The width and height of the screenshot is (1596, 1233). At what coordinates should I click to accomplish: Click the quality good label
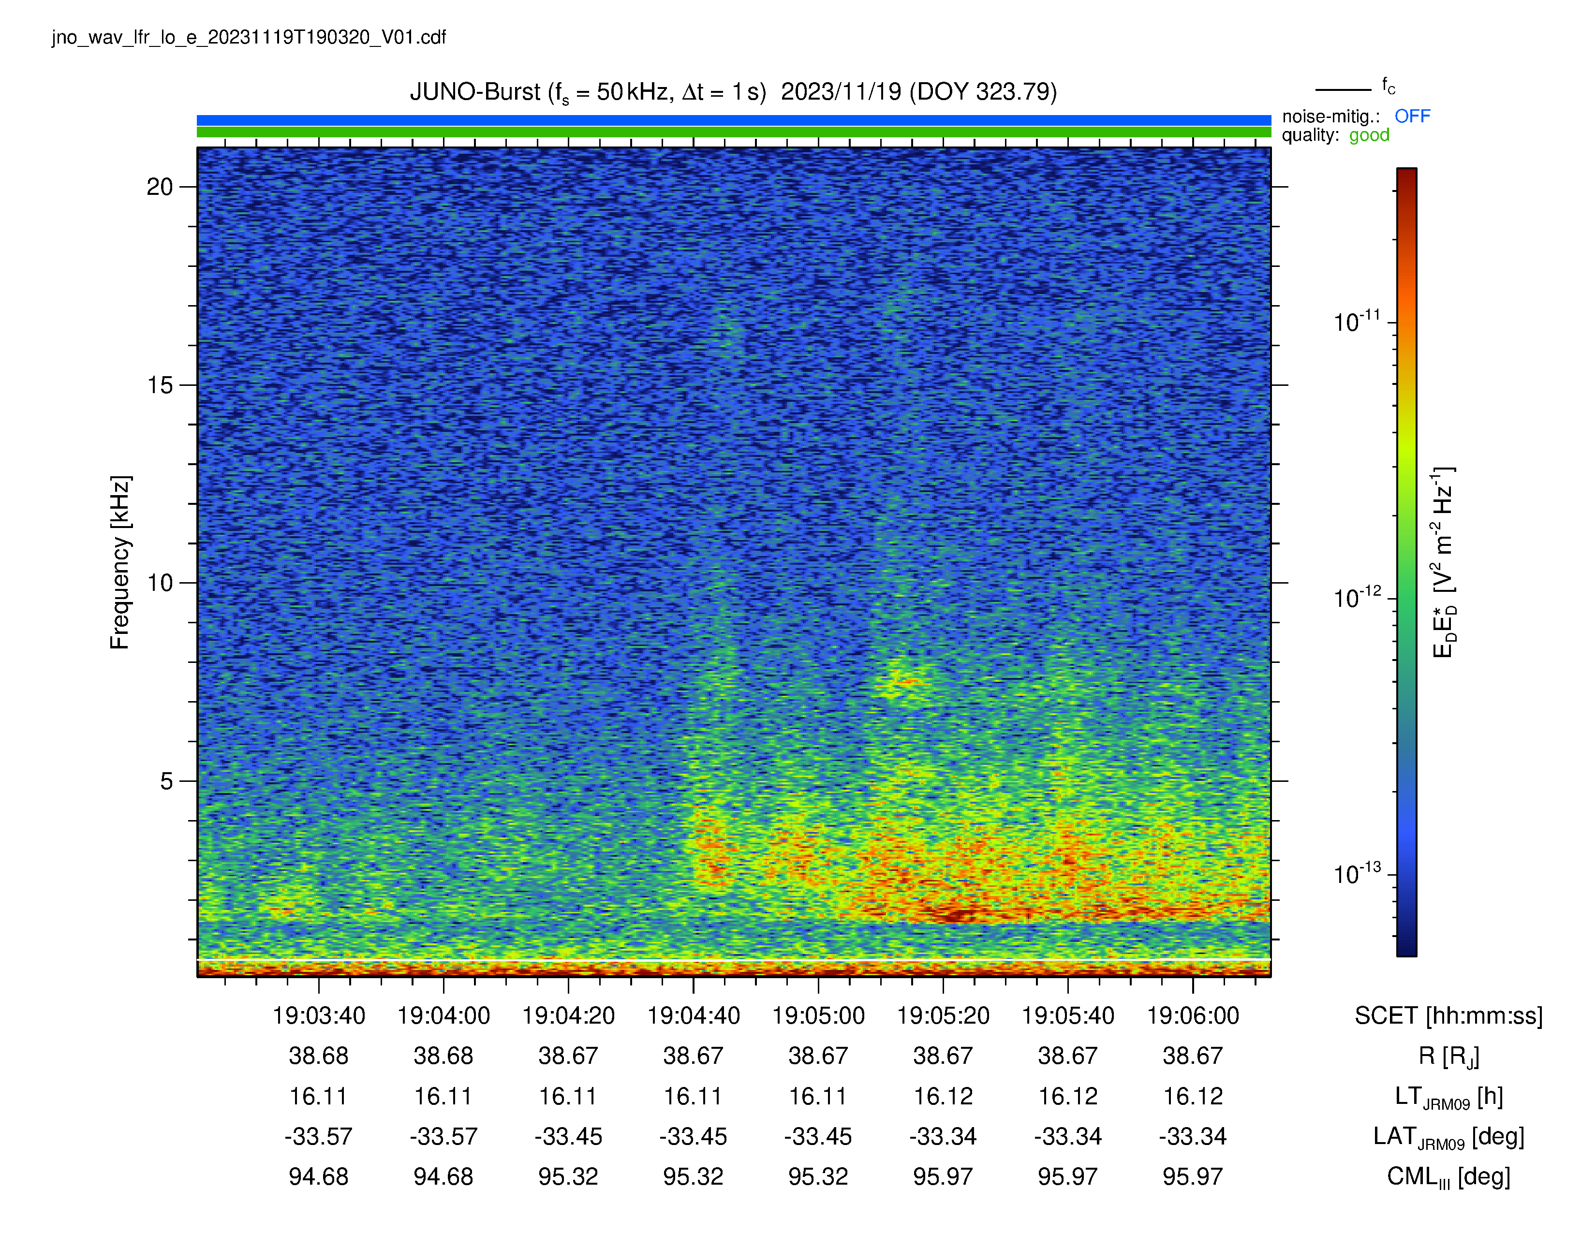pyautogui.click(x=1335, y=135)
